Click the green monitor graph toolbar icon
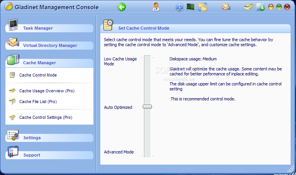This screenshot has width=296, height=175. click(191, 7)
